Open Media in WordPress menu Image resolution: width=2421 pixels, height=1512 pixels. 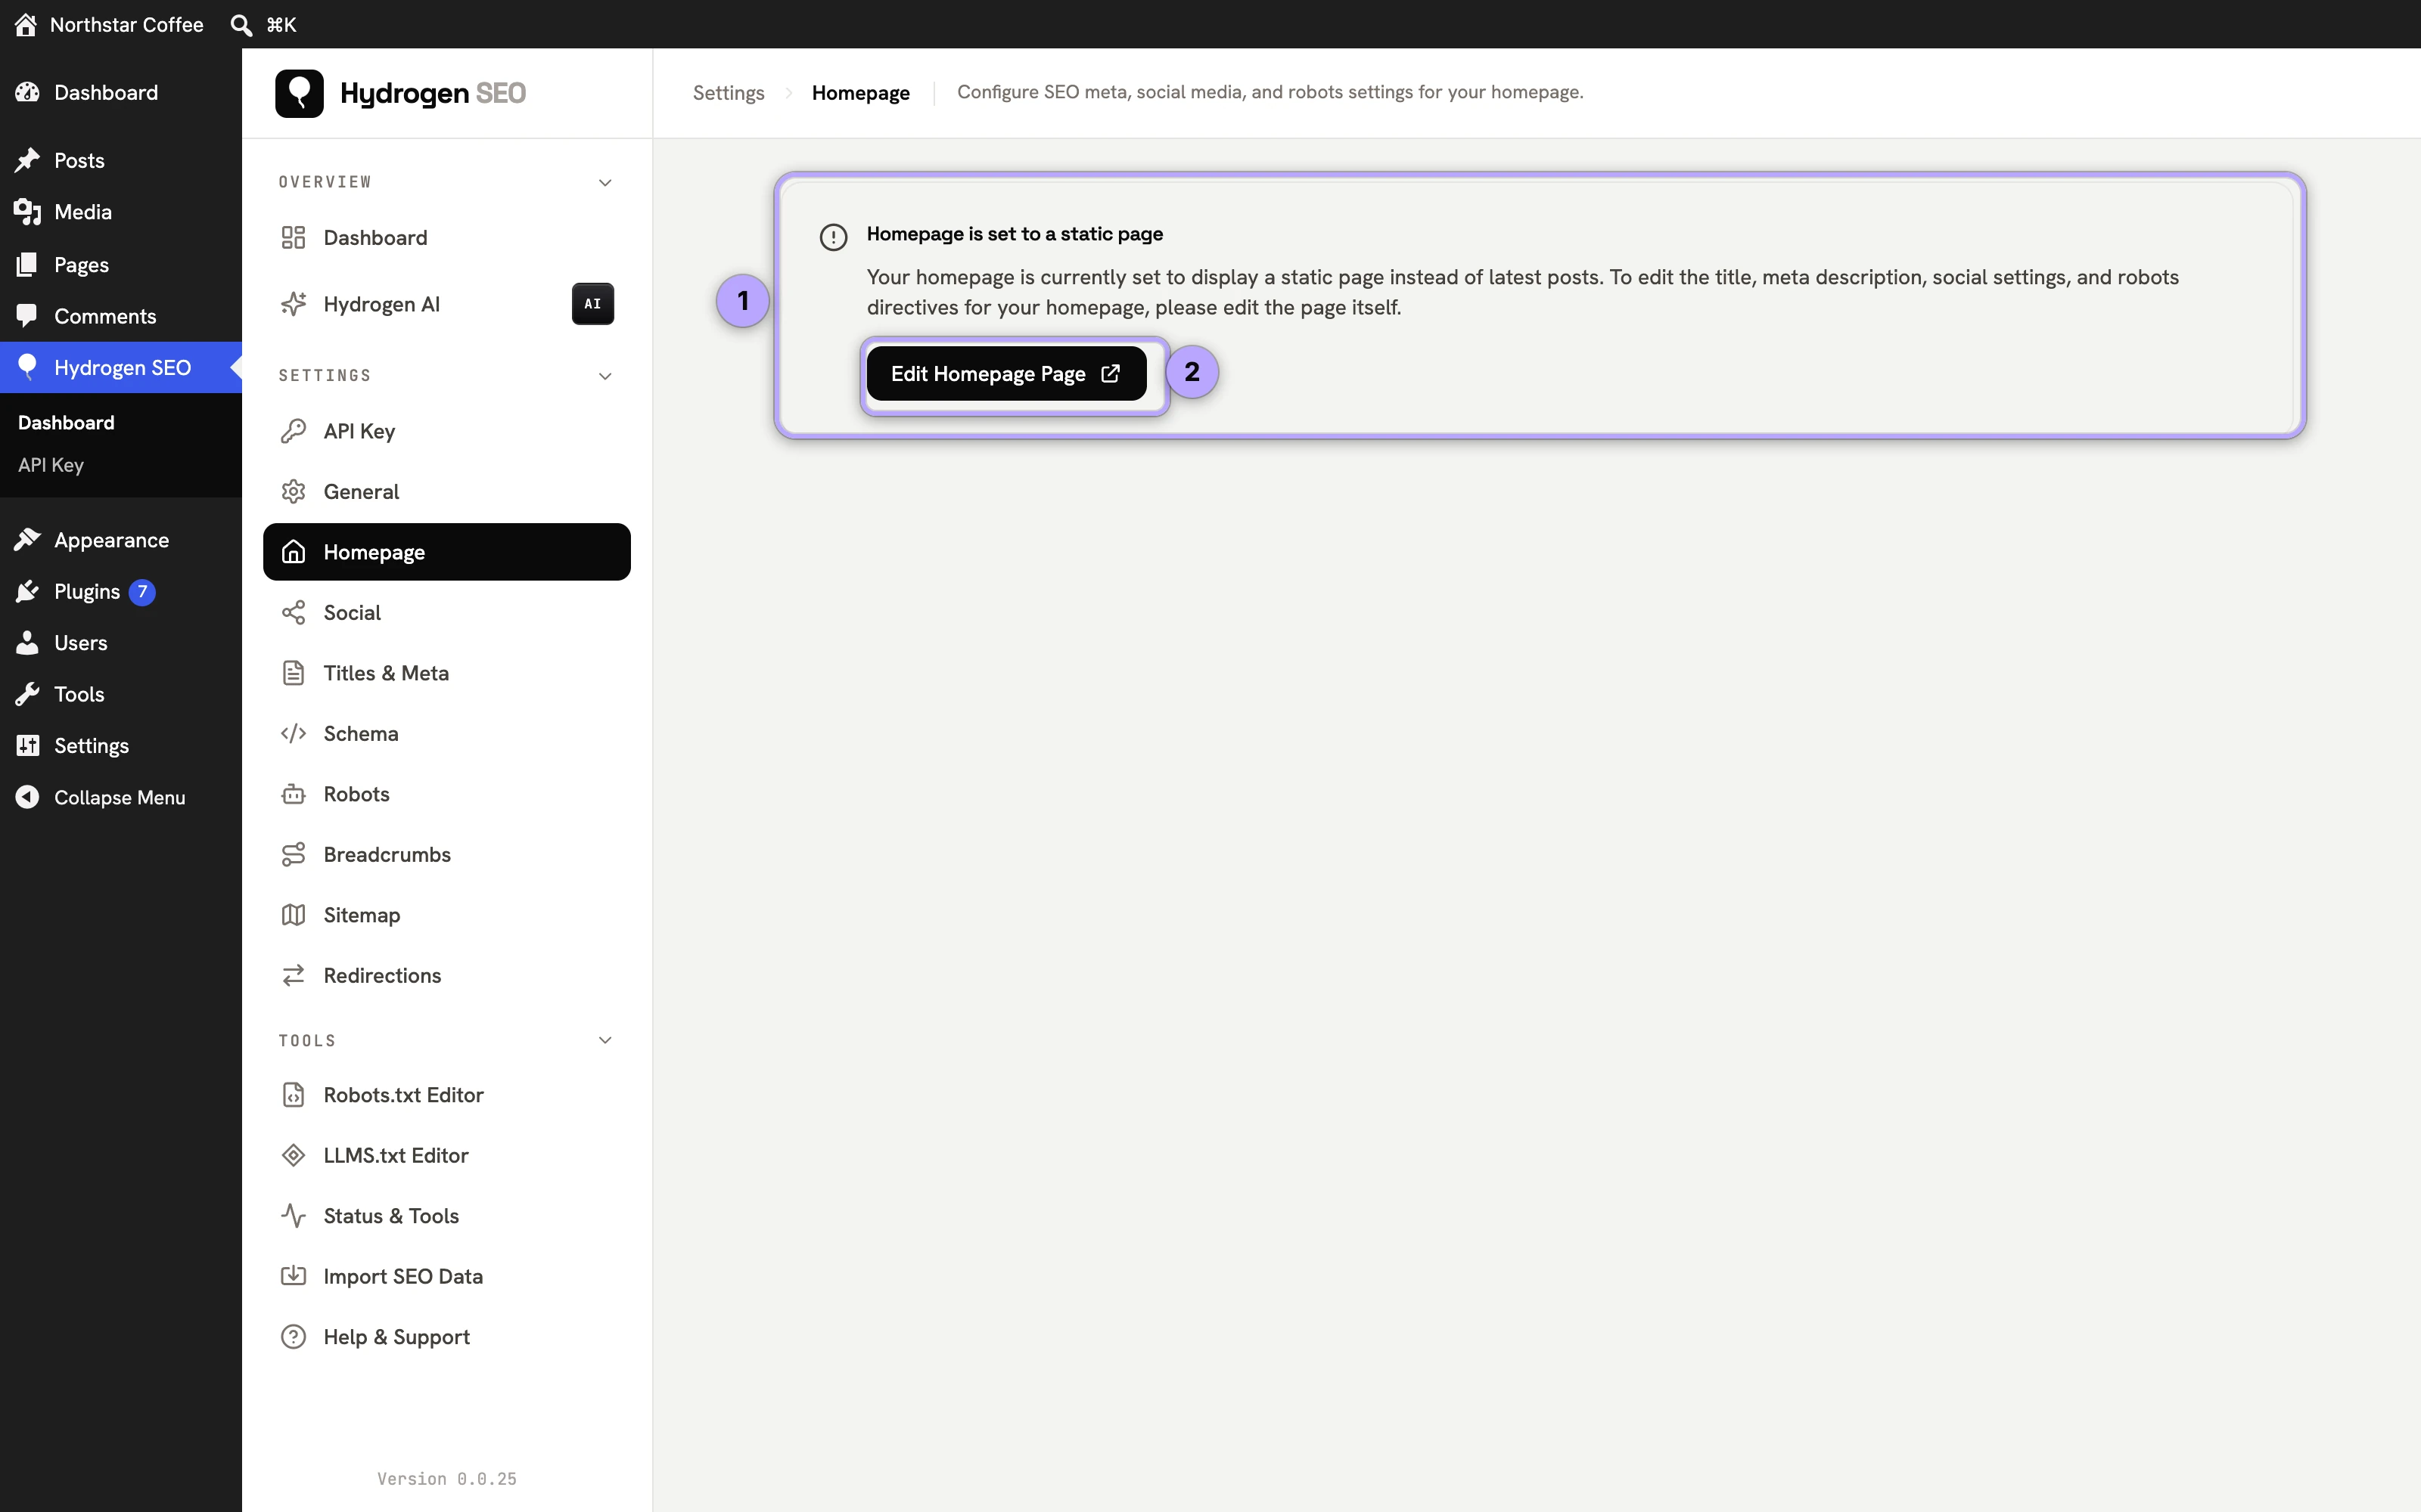tap(121, 212)
